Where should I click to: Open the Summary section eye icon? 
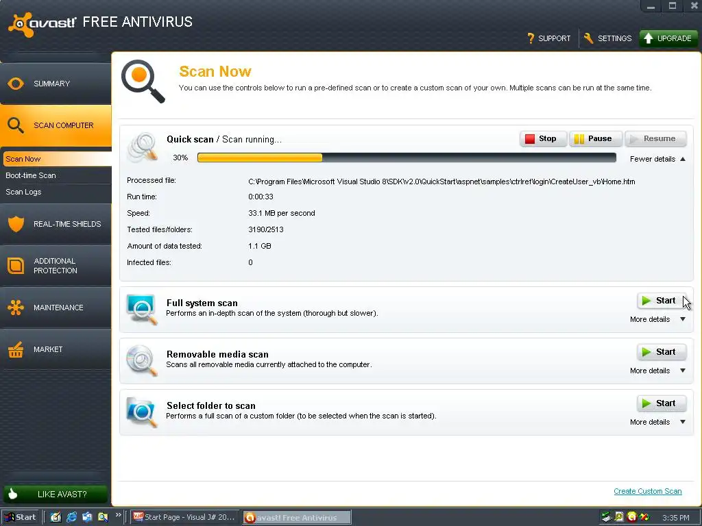pos(16,84)
